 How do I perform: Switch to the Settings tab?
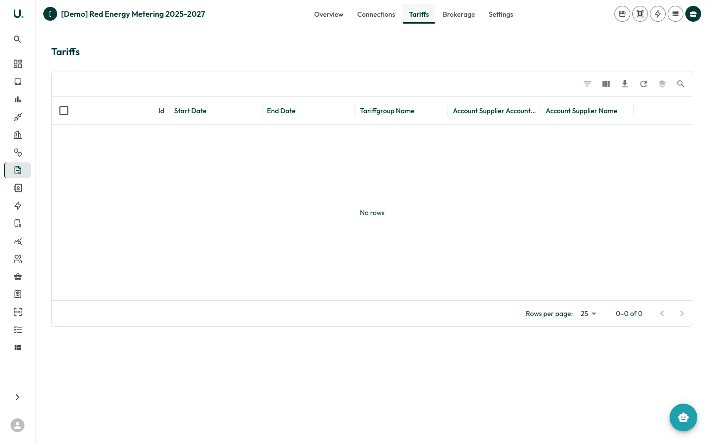pos(501,14)
